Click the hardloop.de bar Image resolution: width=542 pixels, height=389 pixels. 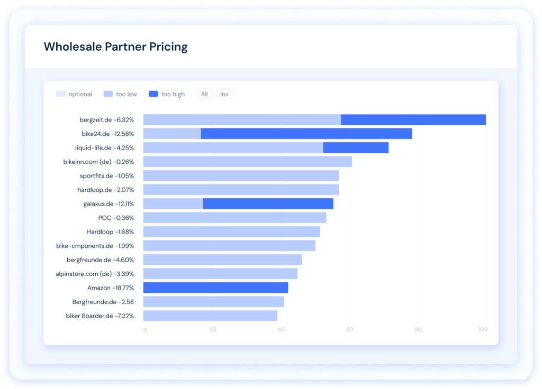point(241,190)
